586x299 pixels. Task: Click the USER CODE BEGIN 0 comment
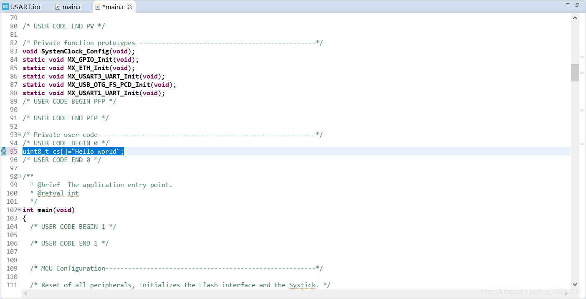pos(66,143)
